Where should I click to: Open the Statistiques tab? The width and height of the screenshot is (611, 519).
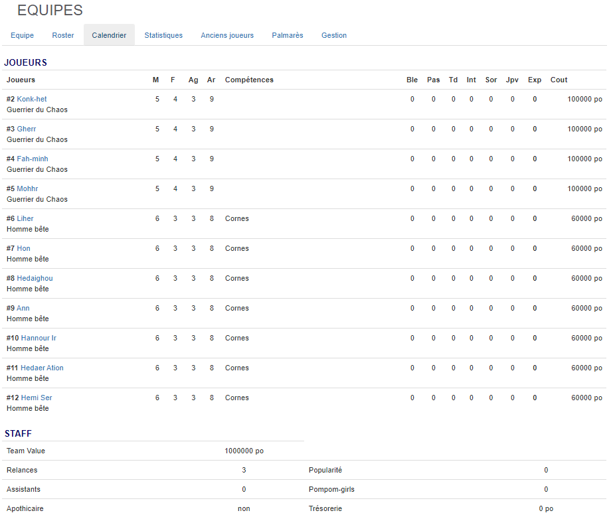coord(163,35)
